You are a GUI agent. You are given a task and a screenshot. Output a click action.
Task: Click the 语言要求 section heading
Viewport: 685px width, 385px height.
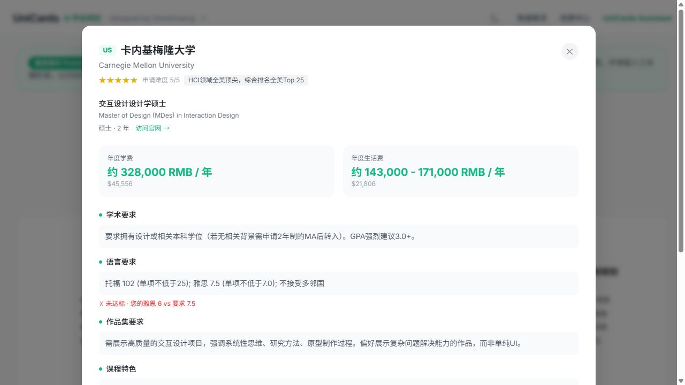pyautogui.click(x=121, y=262)
